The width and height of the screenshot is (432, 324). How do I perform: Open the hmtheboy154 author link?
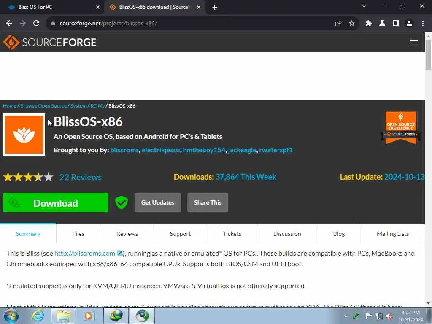click(204, 150)
